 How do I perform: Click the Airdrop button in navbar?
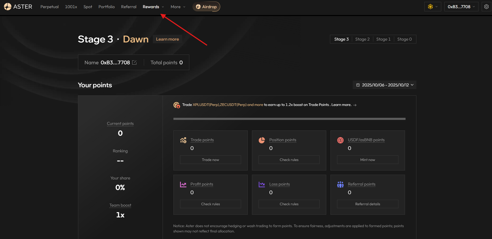pos(206,7)
